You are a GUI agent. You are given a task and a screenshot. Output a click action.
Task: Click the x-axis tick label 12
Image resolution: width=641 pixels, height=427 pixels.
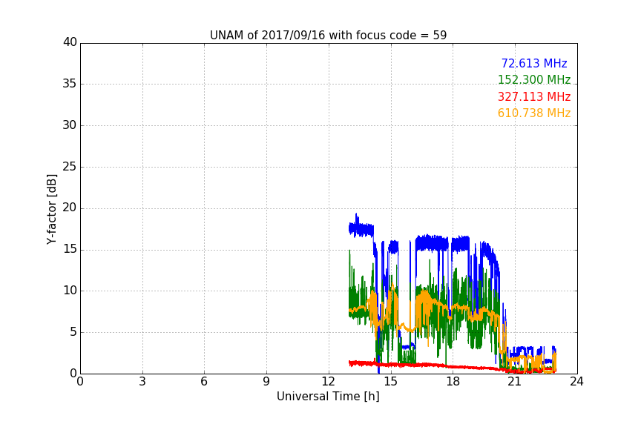click(x=329, y=382)
